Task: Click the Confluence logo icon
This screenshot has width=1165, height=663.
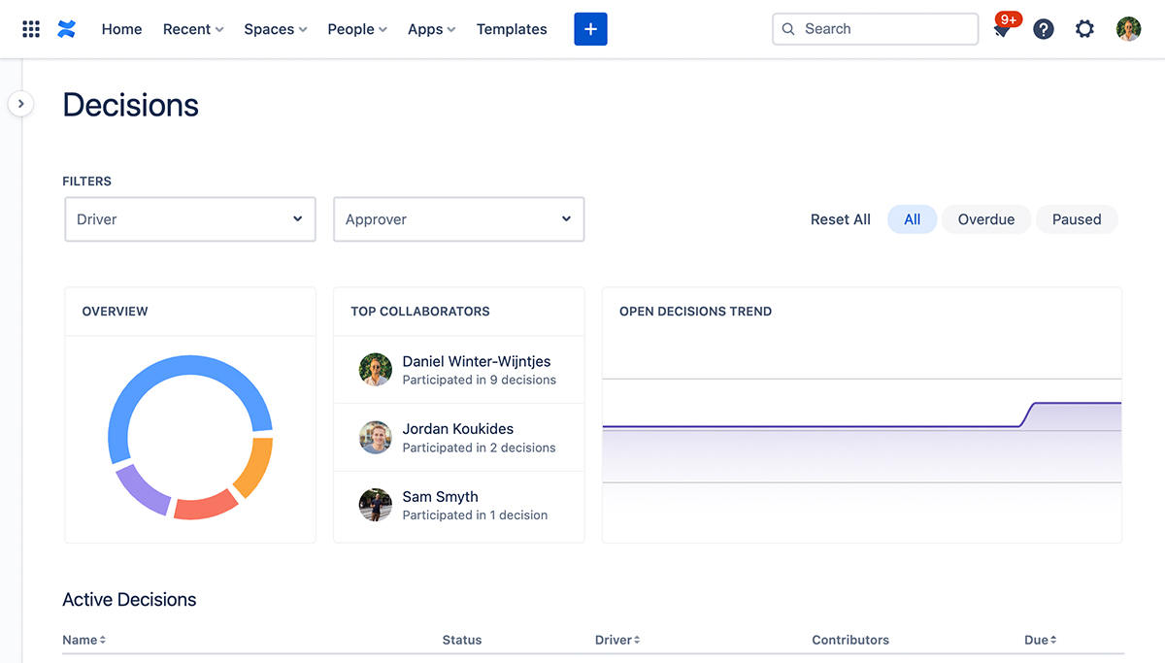Action: [66, 29]
